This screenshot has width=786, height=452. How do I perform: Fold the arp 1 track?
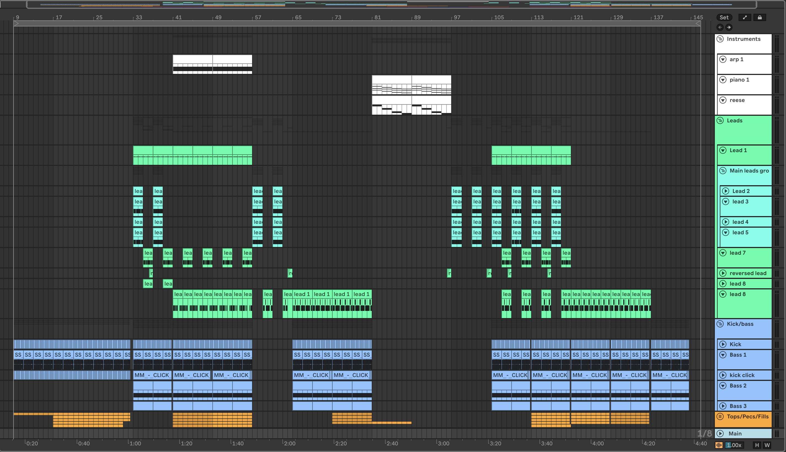click(x=723, y=59)
